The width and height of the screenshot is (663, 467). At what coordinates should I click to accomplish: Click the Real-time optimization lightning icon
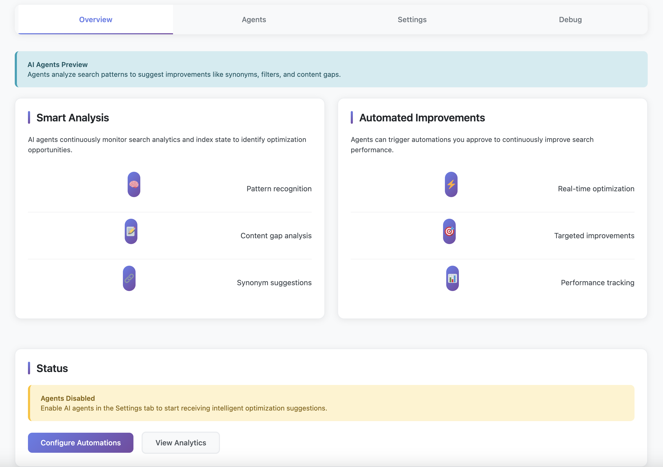[451, 184]
